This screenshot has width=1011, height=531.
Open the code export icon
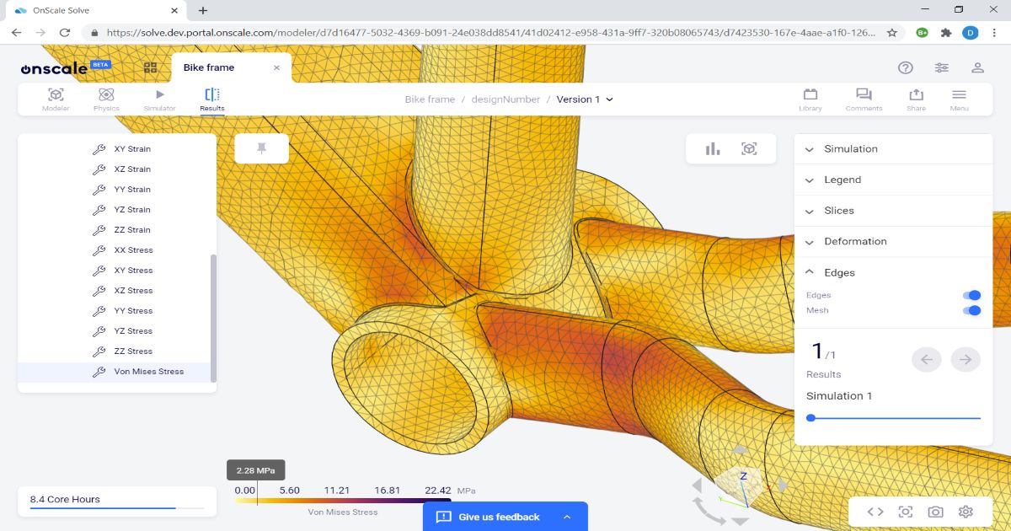[875, 512]
